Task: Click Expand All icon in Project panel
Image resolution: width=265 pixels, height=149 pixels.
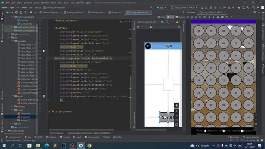Action: pyautogui.click(x=21, y=12)
